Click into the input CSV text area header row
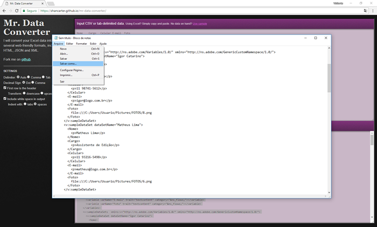 [103, 33]
